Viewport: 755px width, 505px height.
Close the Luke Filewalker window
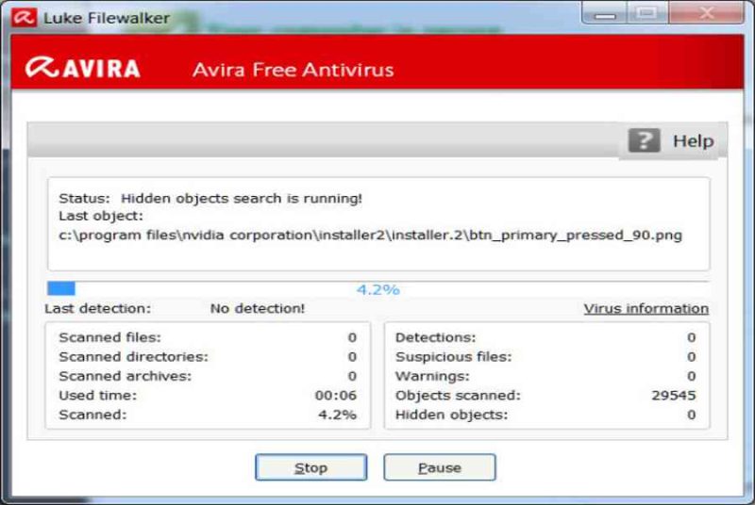click(706, 13)
